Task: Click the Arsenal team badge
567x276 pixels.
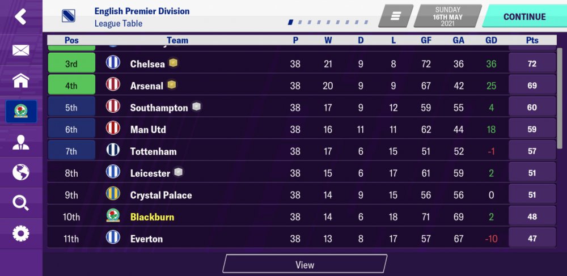Action: pyautogui.click(x=113, y=86)
